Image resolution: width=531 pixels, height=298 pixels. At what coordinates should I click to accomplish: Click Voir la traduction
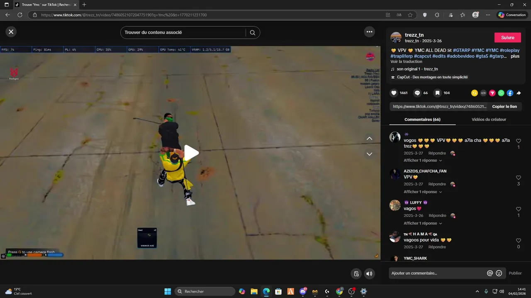pos(406,62)
